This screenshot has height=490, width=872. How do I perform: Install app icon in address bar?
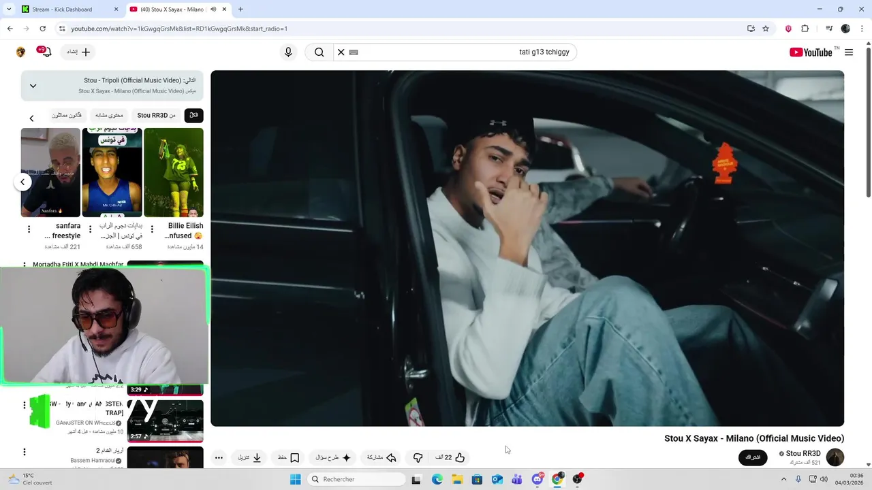pyautogui.click(x=751, y=29)
